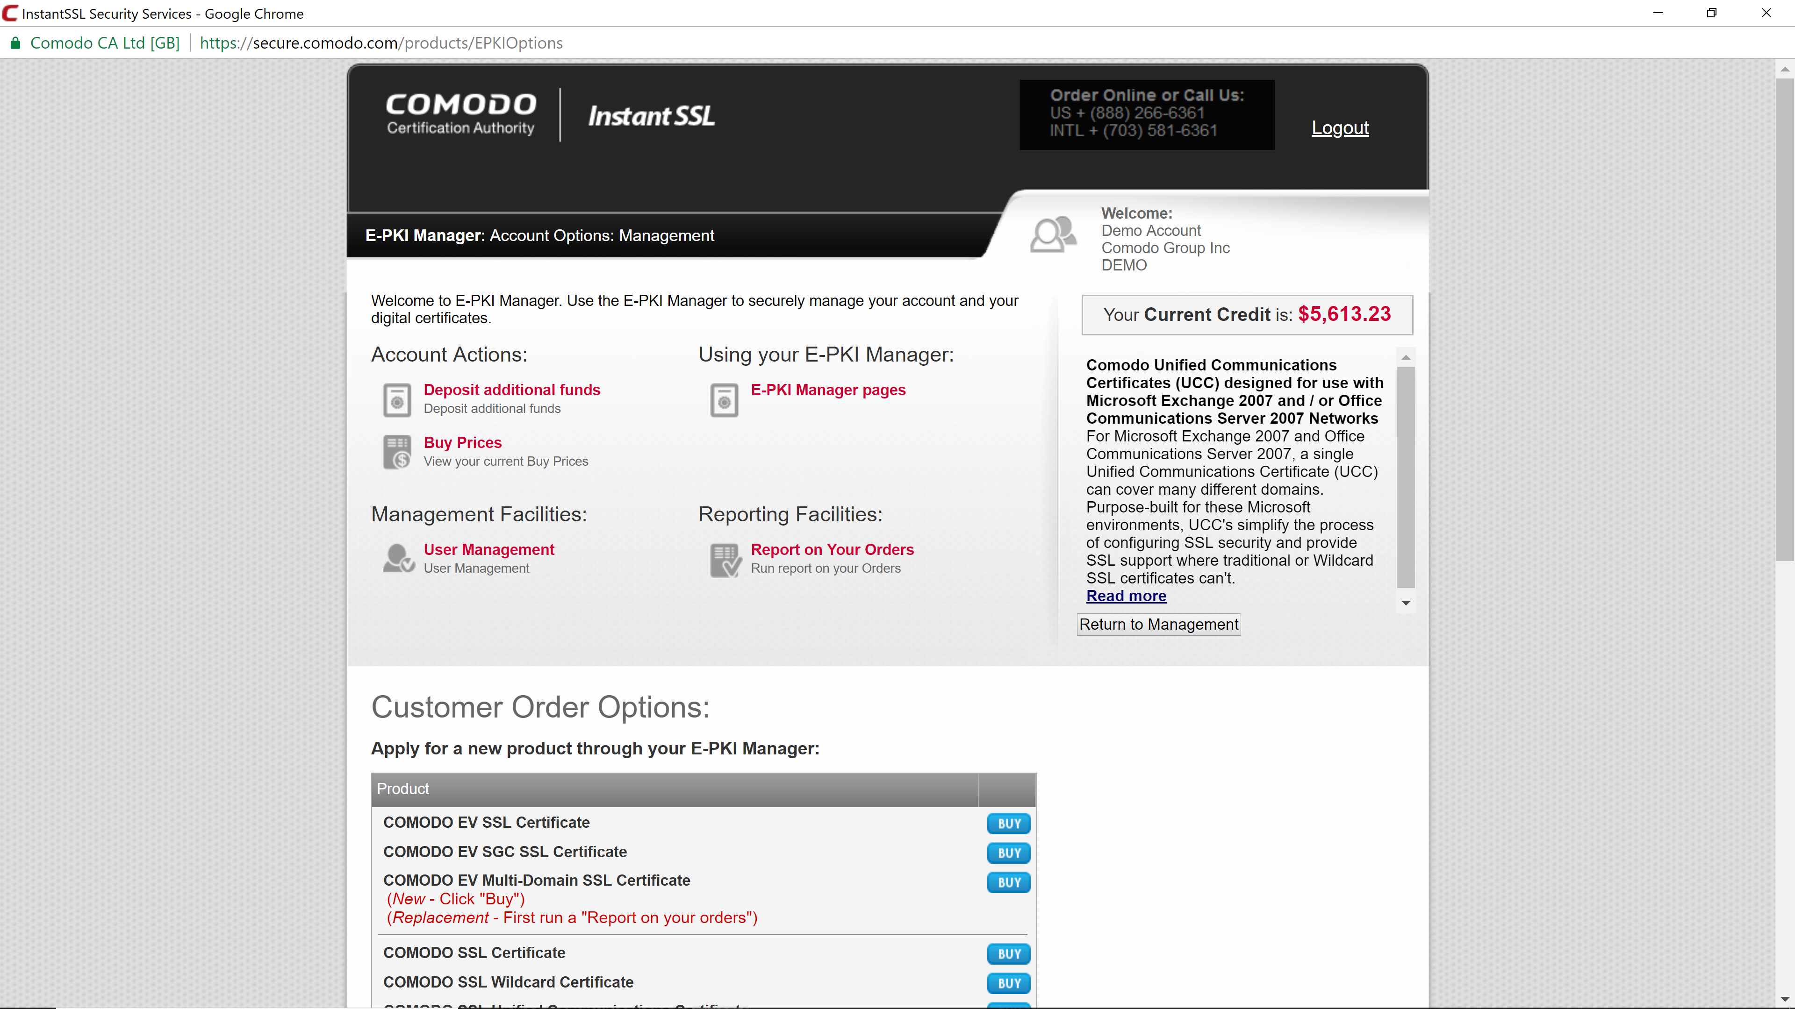The image size is (1795, 1009).
Task: Click the US phone number (888) 266-6361
Action: point(1127,113)
